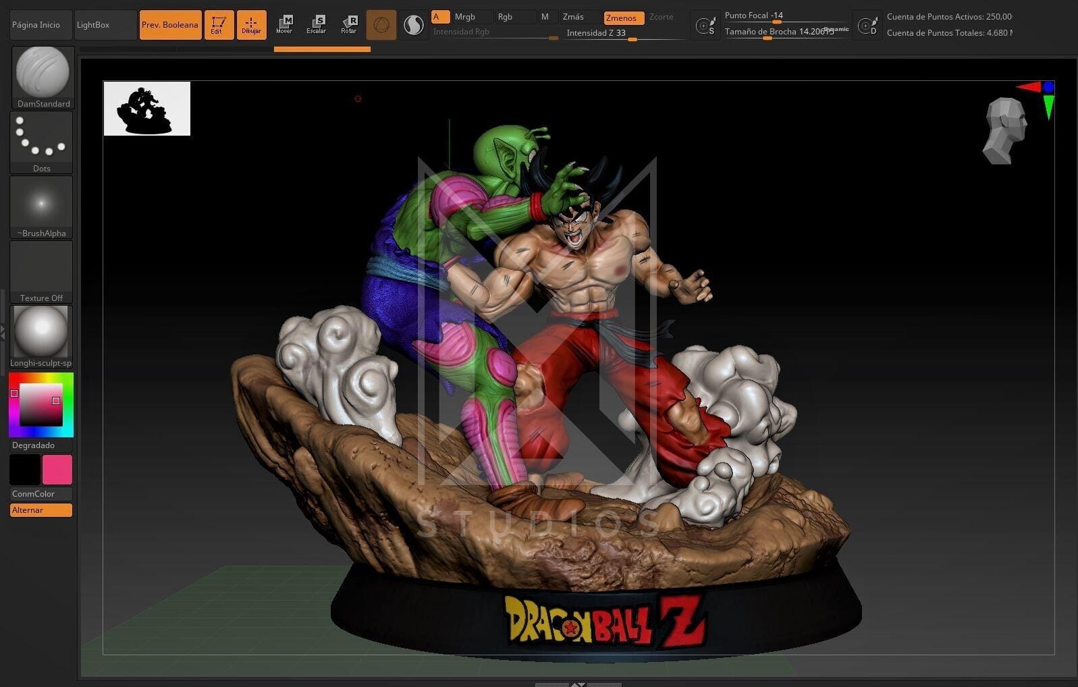Click the Alternar color button

pyautogui.click(x=41, y=510)
